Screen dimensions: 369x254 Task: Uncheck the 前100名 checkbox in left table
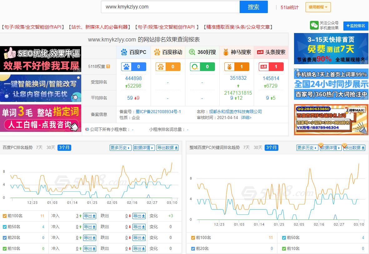[x=4, y=216]
